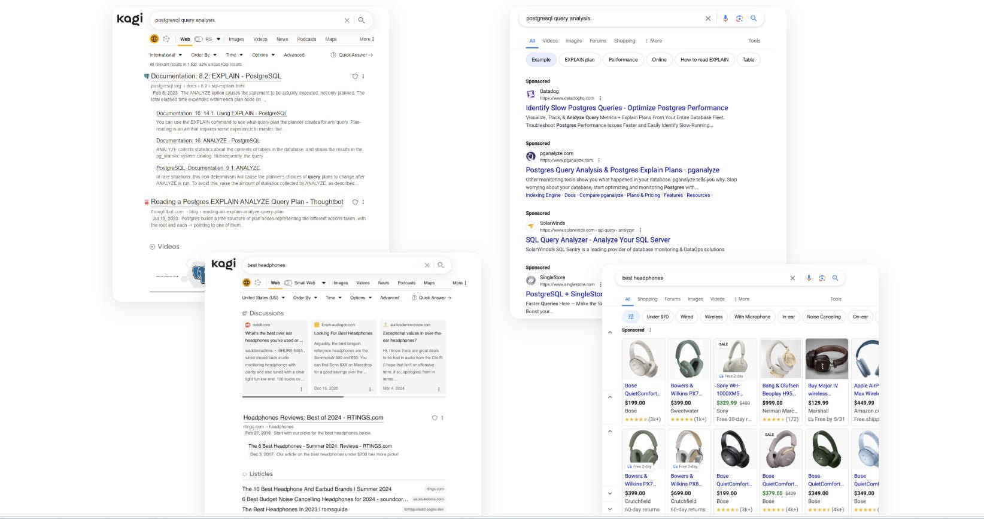
Task: Open three-dot menu next to Datadog URL
Action: point(600,98)
